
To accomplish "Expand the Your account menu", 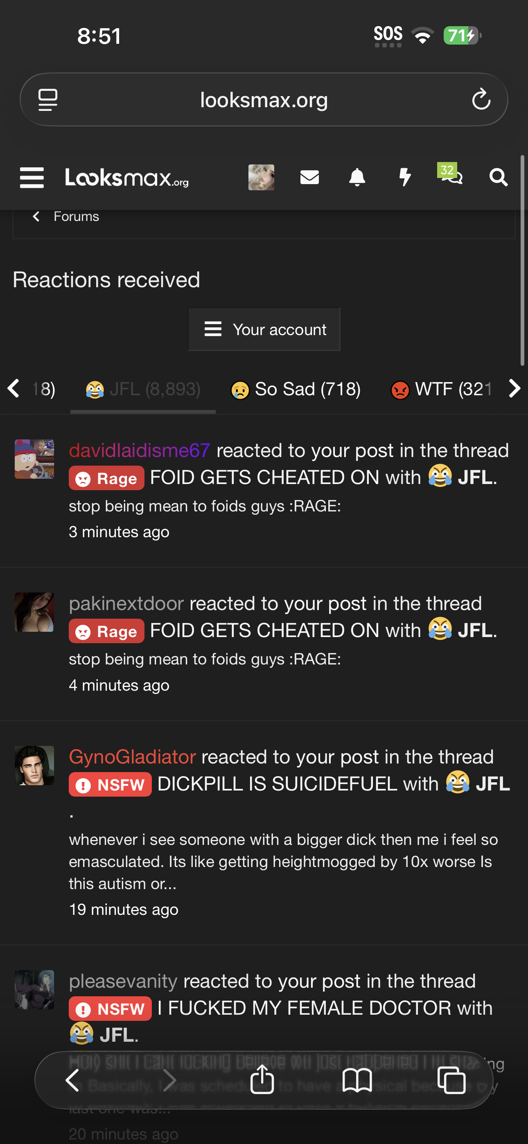I will (x=264, y=329).
